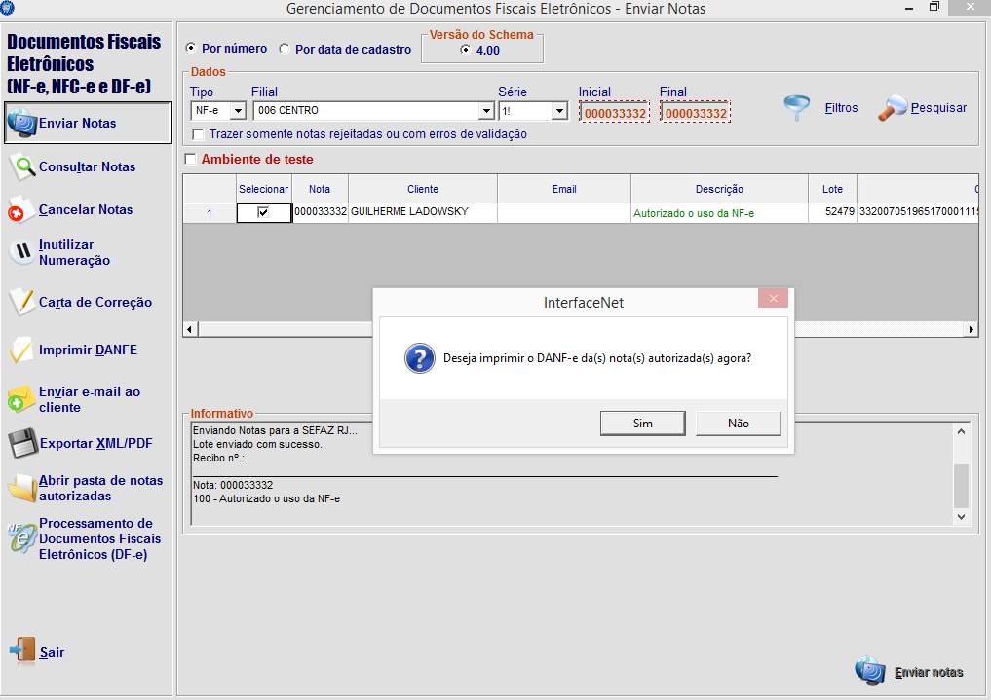Expand the Série dropdown
Screen dimensions: 991x700
point(558,111)
